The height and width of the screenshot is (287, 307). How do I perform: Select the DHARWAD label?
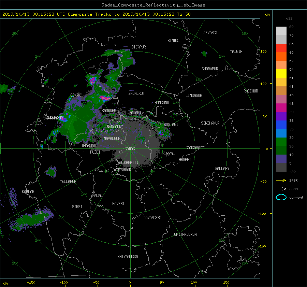pos(89,146)
